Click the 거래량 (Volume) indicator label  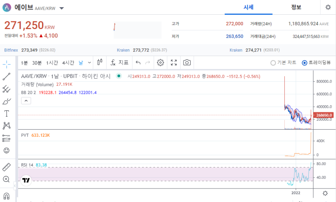[x=37, y=85]
